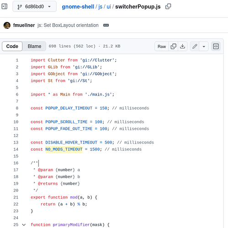Open commit 'js: Set BoxLayout orientation'
Viewport: 228px width, 228px height.
[68, 25]
